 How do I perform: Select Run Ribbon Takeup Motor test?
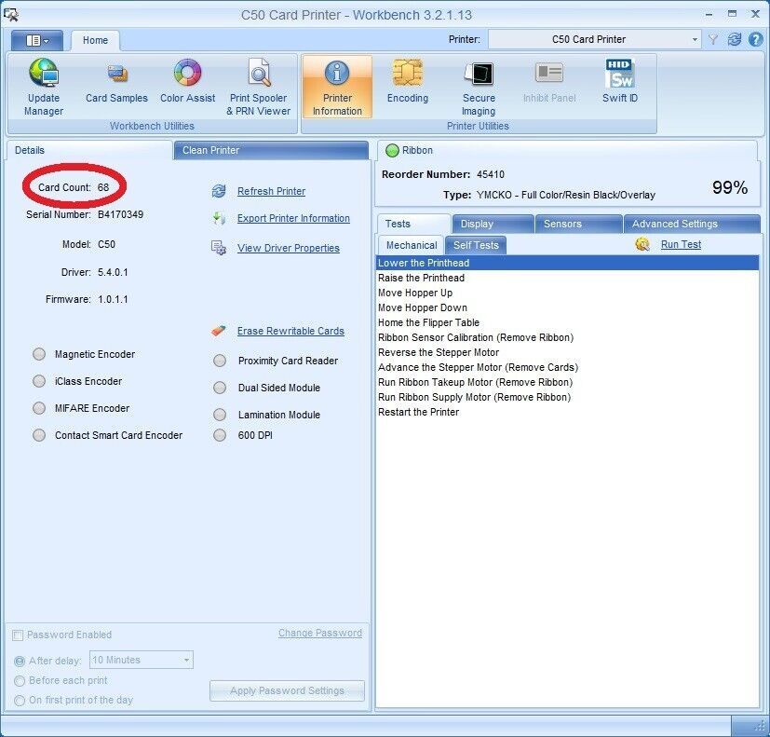pos(568,382)
